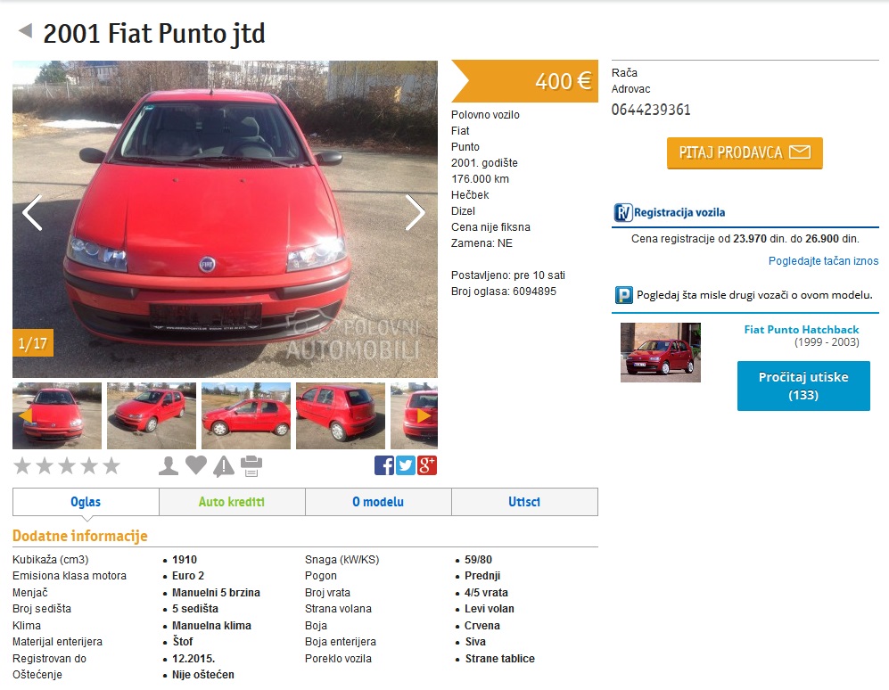Click the PITAJ PRODAVCA button
This screenshot has height=690, width=889.
(x=745, y=152)
